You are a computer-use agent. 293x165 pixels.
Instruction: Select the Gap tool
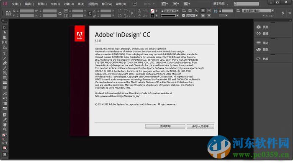tap(5, 42)
